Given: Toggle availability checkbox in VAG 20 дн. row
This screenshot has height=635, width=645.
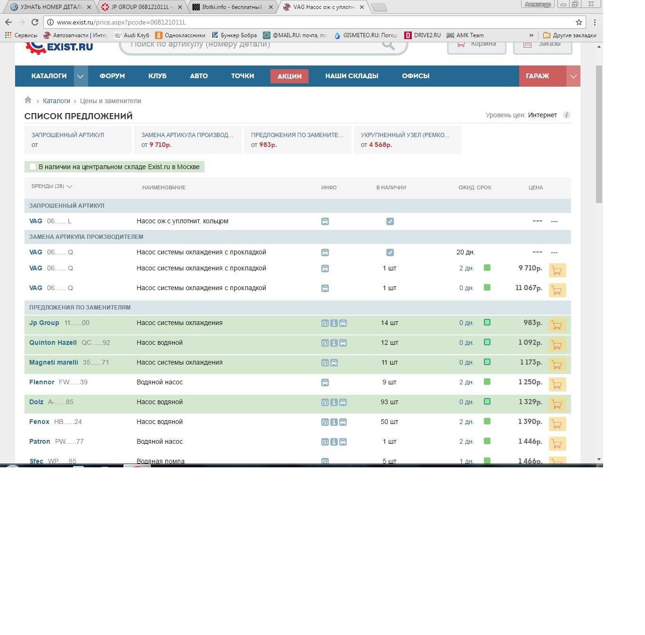Looking at the screenshot, I should pyautogui.click(x=390, y=252).
